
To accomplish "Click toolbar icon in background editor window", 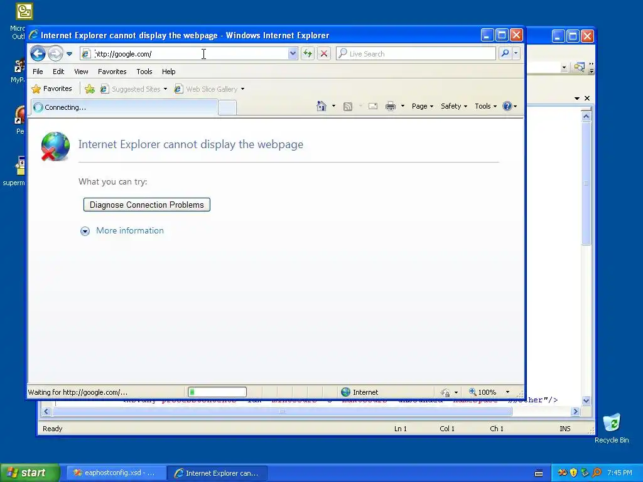I will [579, 67].
